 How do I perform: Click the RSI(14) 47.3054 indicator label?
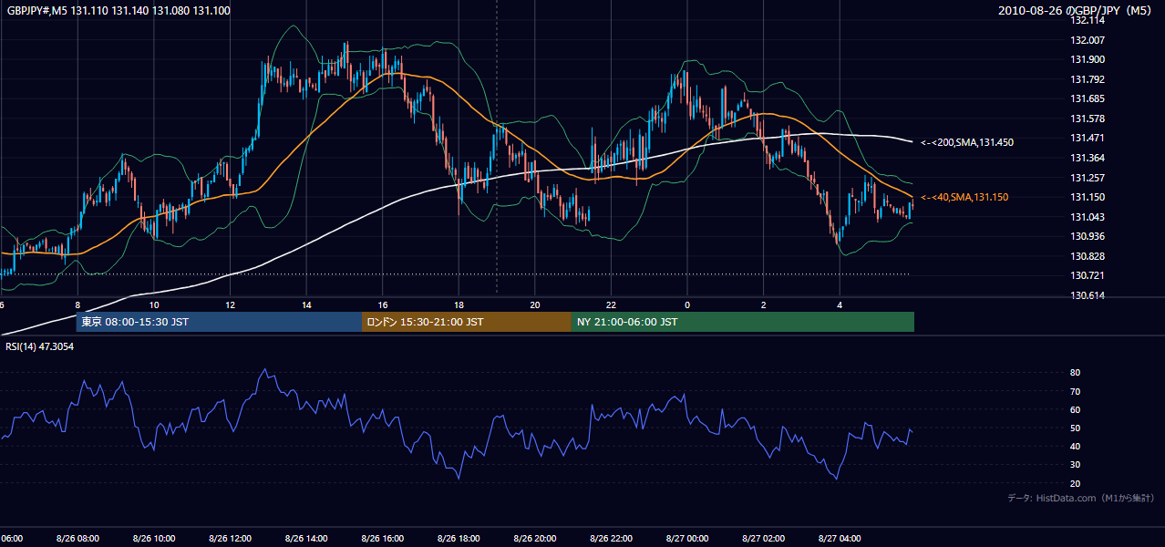click(x=39, y=346)
